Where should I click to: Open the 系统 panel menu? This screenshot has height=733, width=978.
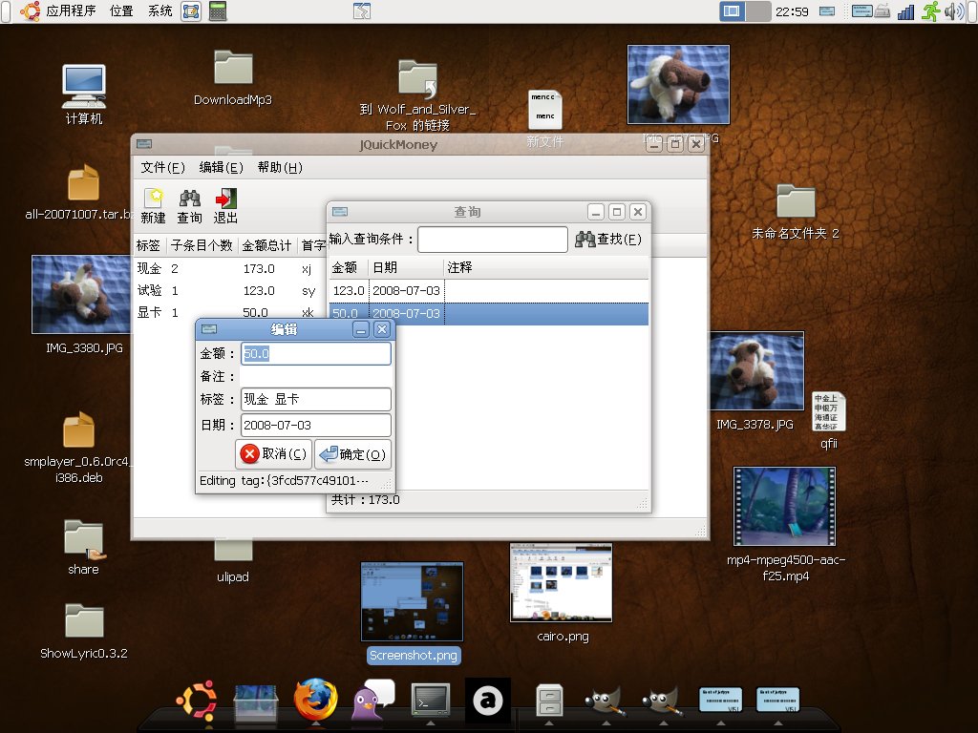tap(159, 10)
